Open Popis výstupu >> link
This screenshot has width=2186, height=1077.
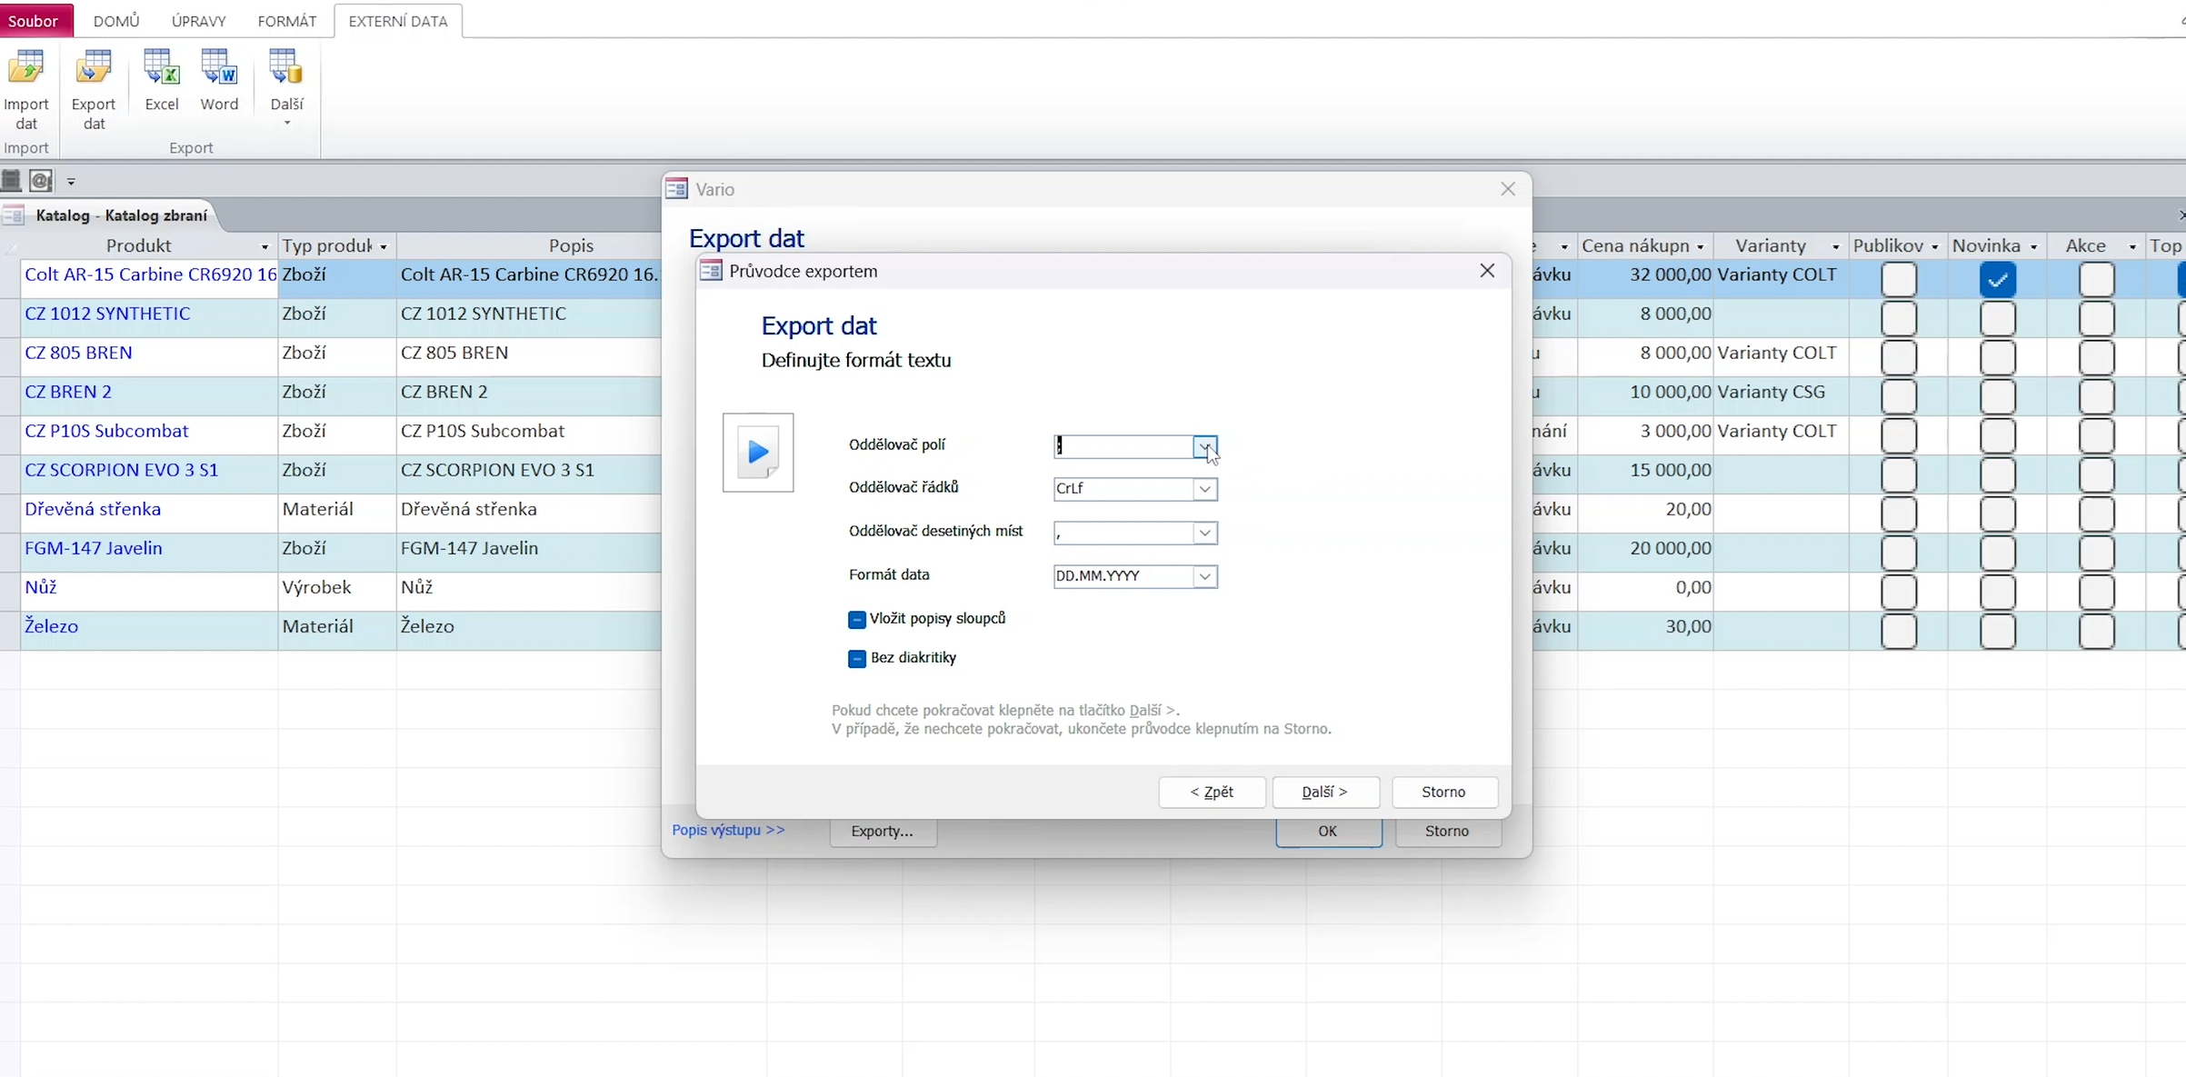coord(728,830)
